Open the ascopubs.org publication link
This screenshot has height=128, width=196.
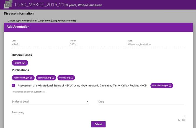coord(46,78)
